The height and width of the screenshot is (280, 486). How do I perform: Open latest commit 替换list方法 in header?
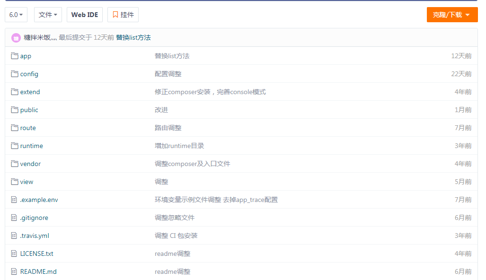pos(133,37)
